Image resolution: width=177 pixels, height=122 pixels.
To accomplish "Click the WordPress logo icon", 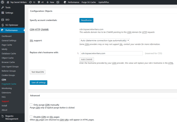I will [x=3, y=2].
